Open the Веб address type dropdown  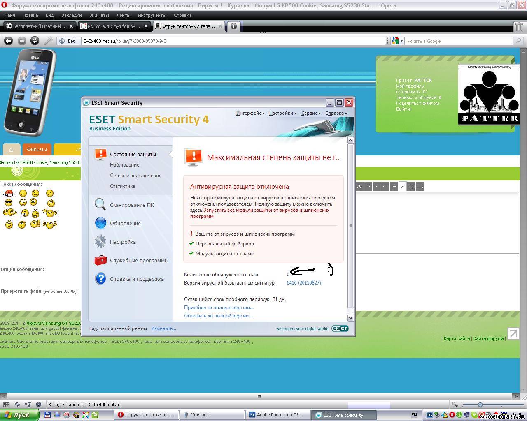point(68,41)
